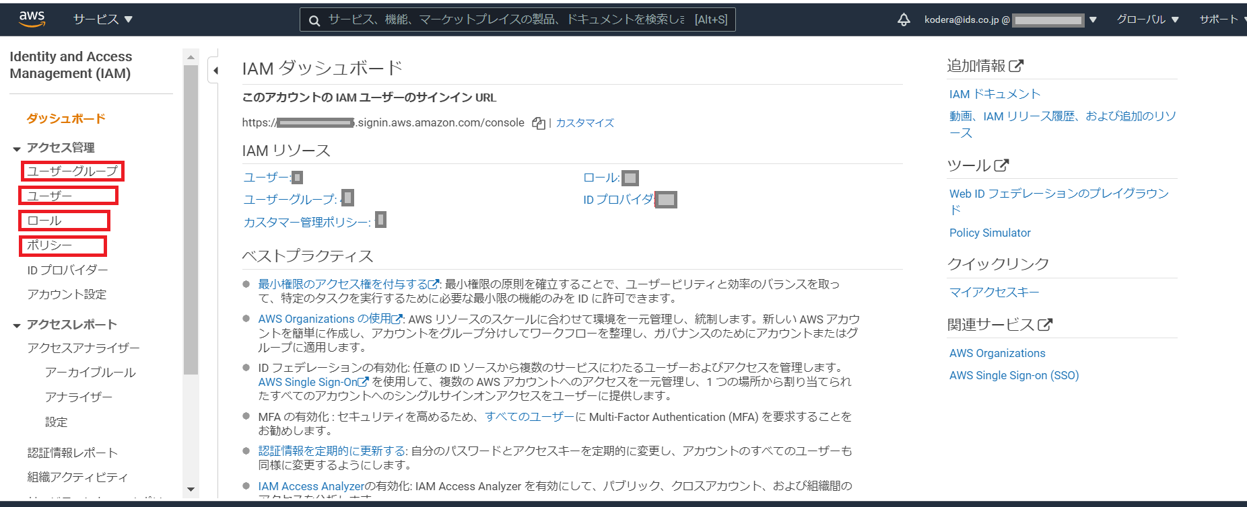Open AWS Organizations related service link
The width and height of the screenshot is (1247, 507).
click(x=997, y=353)
